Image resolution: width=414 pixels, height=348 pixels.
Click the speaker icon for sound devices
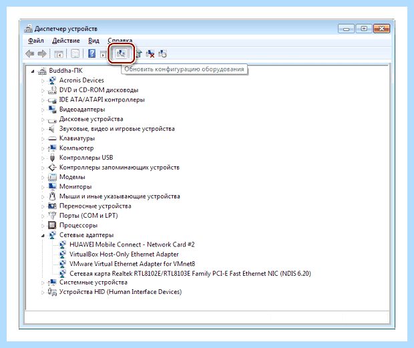[x=52, y=129]
